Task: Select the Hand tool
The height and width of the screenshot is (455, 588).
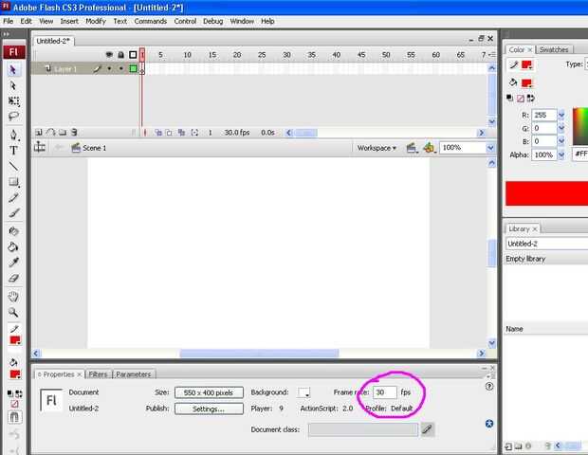Action: coord(14,297)
